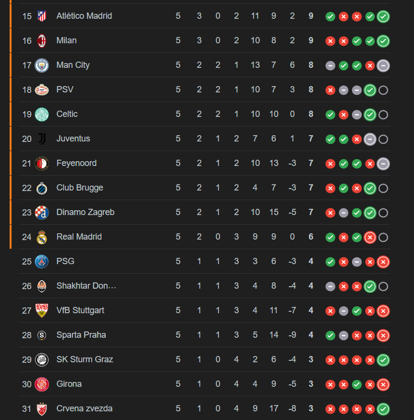Open the VfB Stuttgart team page
This screenshot has height=420, width=414.
(80, 310)
